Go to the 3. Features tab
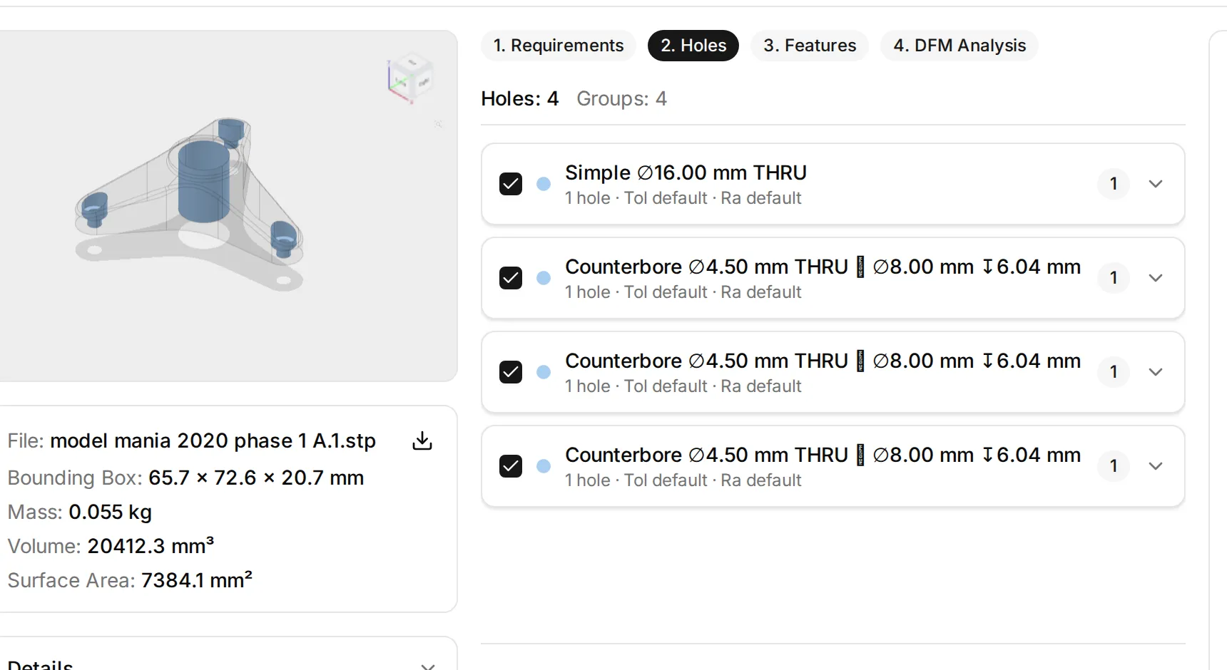The height and width of the screenshot is (670, 1227). [x=810, y=46]
